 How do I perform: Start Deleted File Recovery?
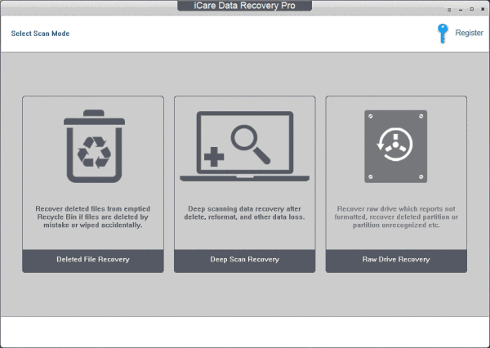(93, 261)
